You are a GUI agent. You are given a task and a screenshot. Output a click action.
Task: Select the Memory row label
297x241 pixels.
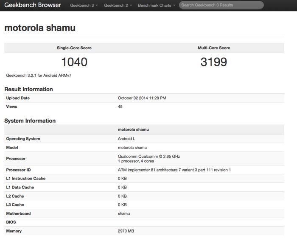[14, 231]
